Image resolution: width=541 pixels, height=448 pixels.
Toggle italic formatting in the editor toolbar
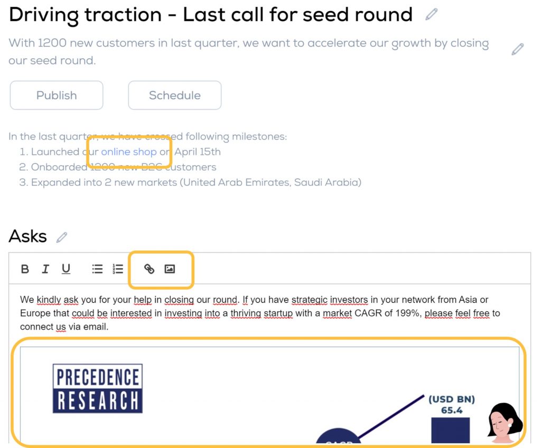pos(45,269)
